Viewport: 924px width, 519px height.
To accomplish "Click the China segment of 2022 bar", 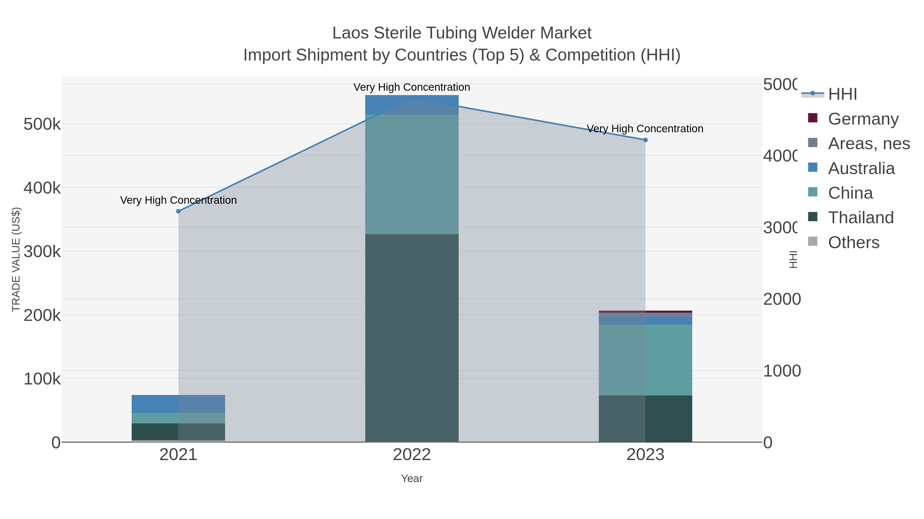I will (x=412, y=175).
